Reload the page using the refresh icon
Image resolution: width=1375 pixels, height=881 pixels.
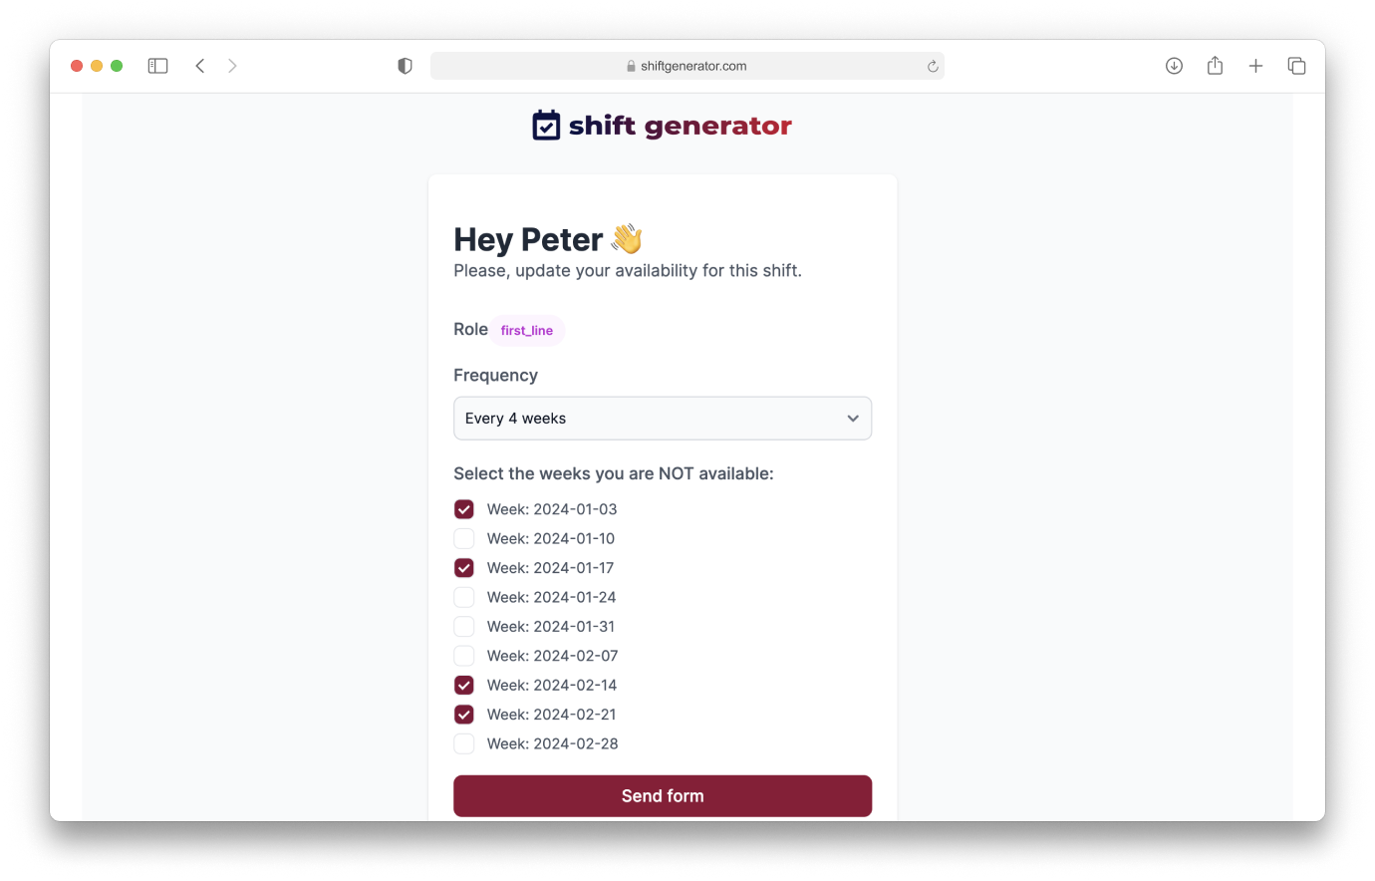(x=933, y=67)
